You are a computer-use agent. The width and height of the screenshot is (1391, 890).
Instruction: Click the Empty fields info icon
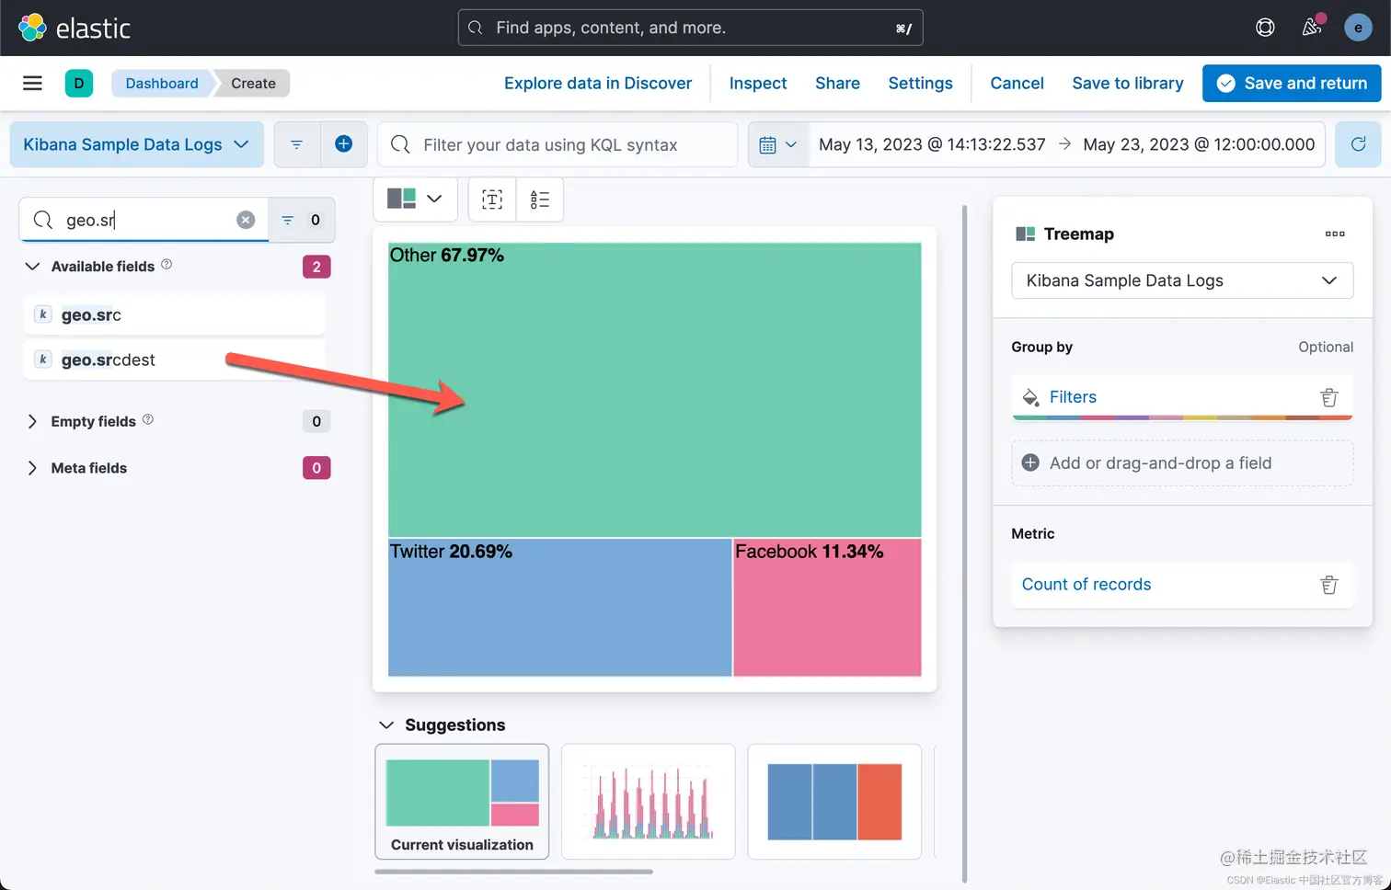pyautogui.click(x=148, y=420)
